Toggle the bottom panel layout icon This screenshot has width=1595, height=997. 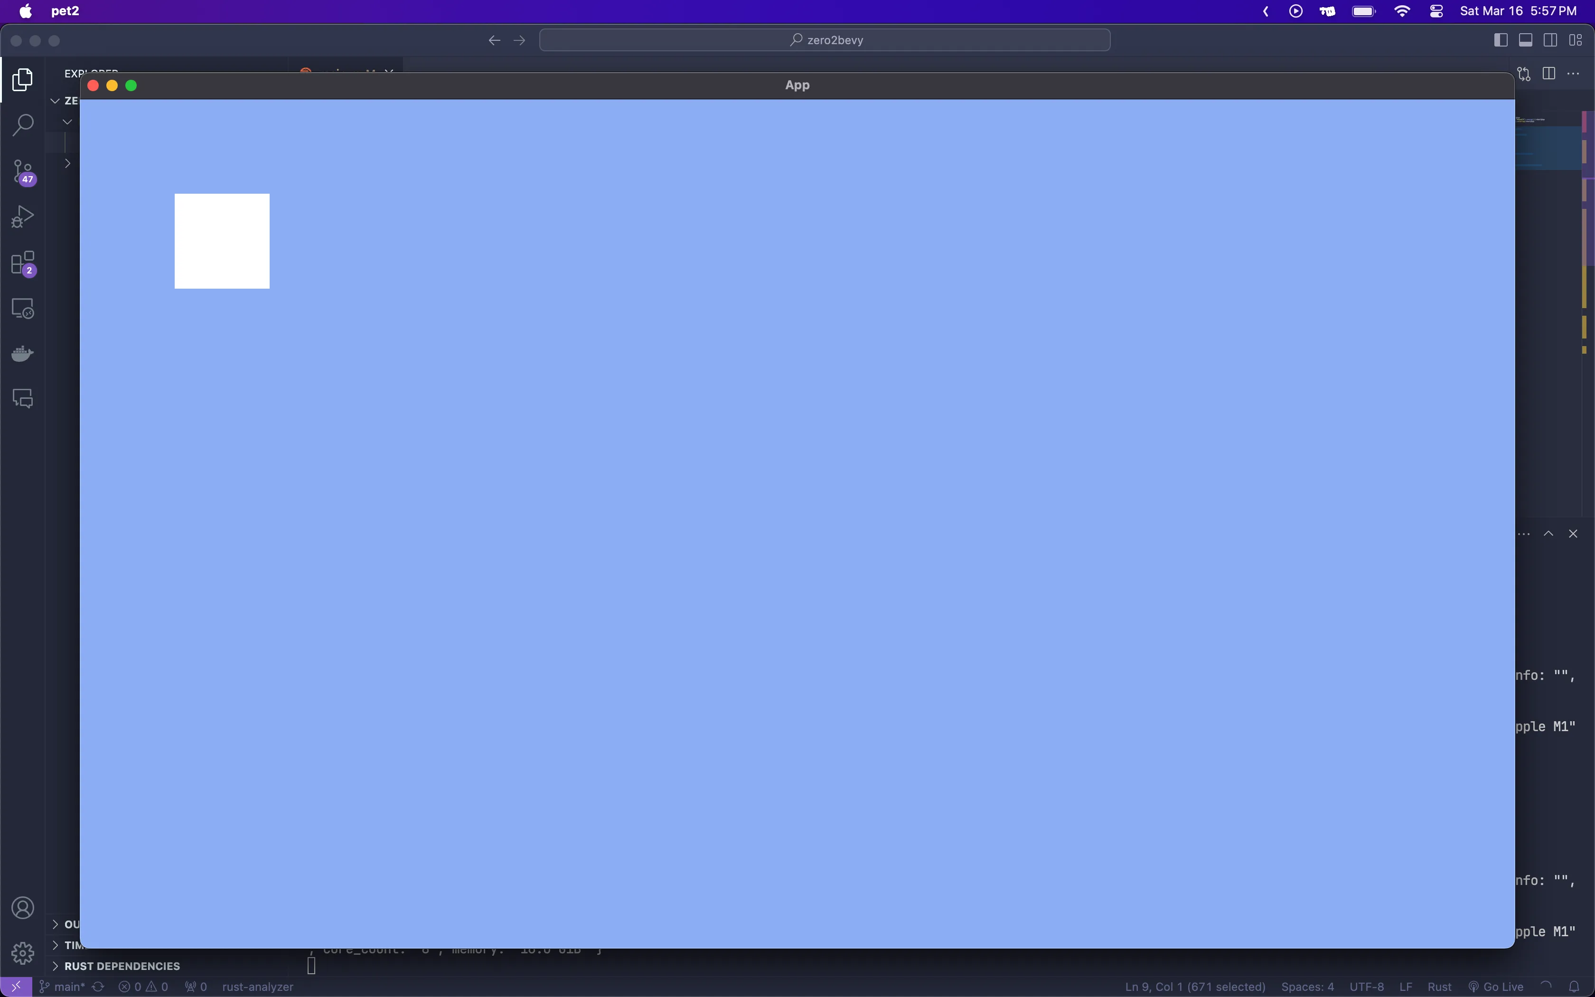1526,40
